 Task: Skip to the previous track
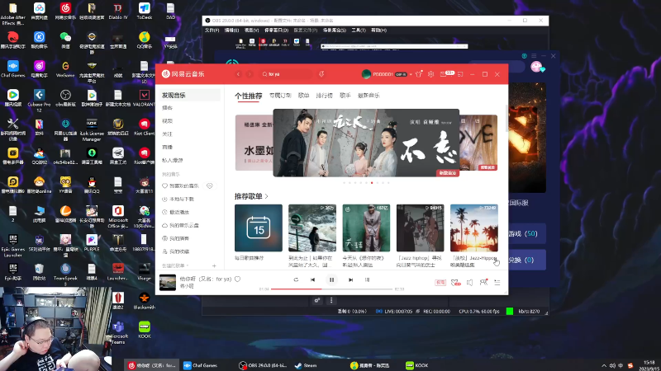pos(313,279)
